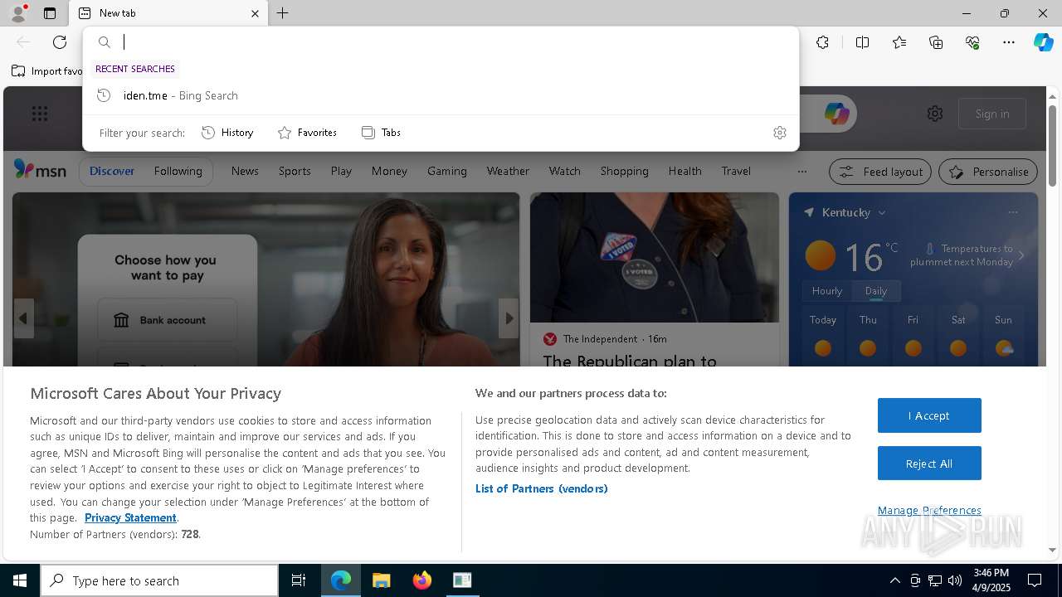Viewport: 1062px width, 597px height.
Task: Click the Sign in button
Action: tap(992, 114)
